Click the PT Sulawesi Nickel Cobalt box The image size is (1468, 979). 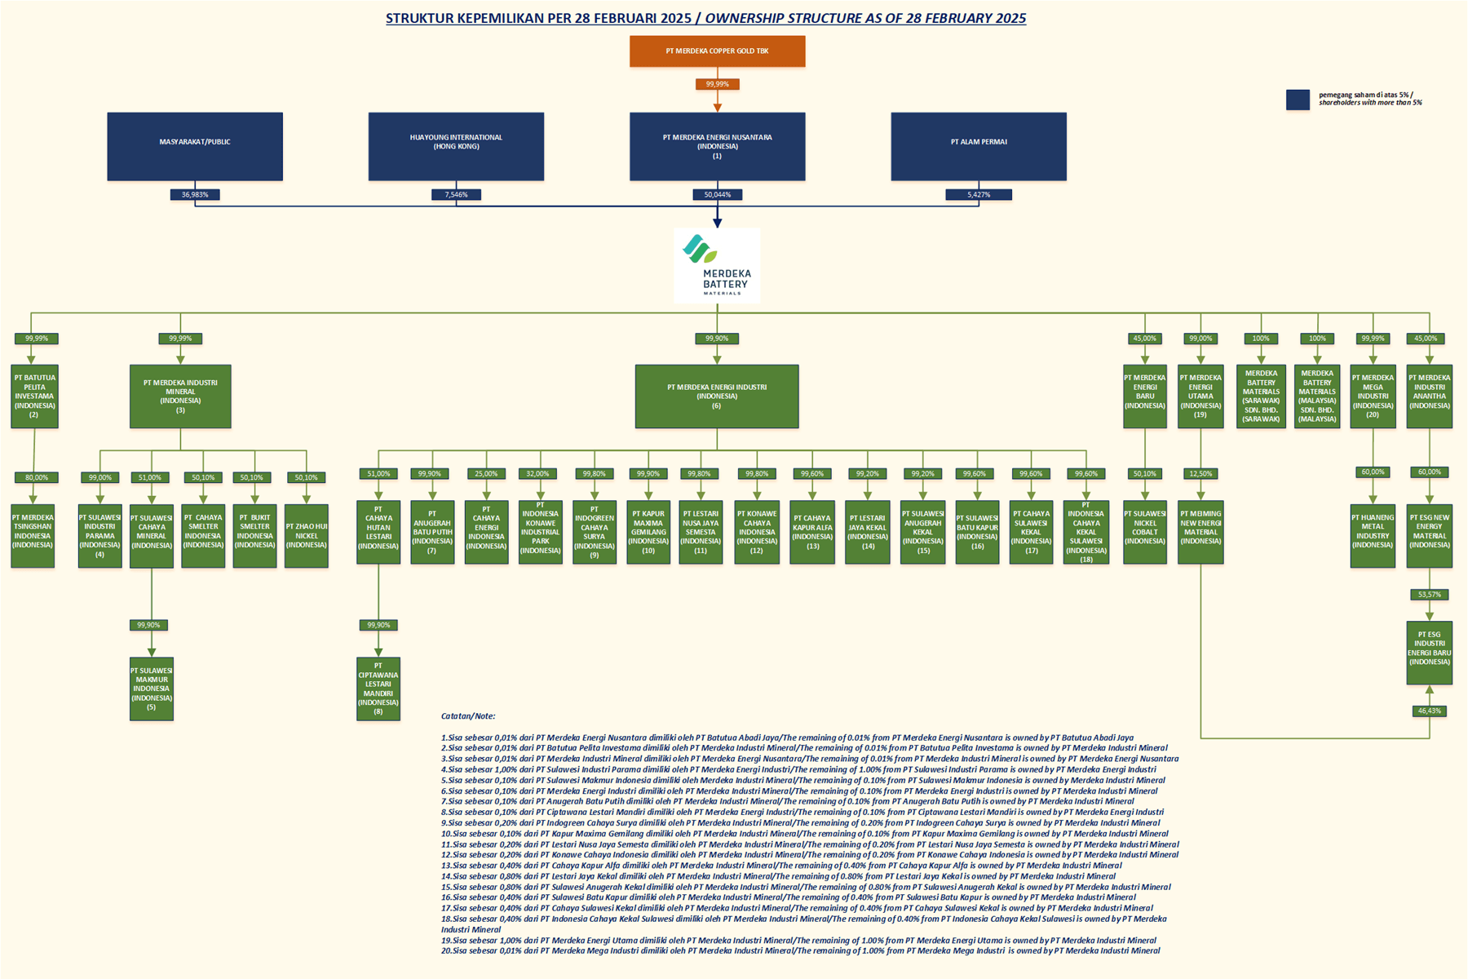[1145, 532]
